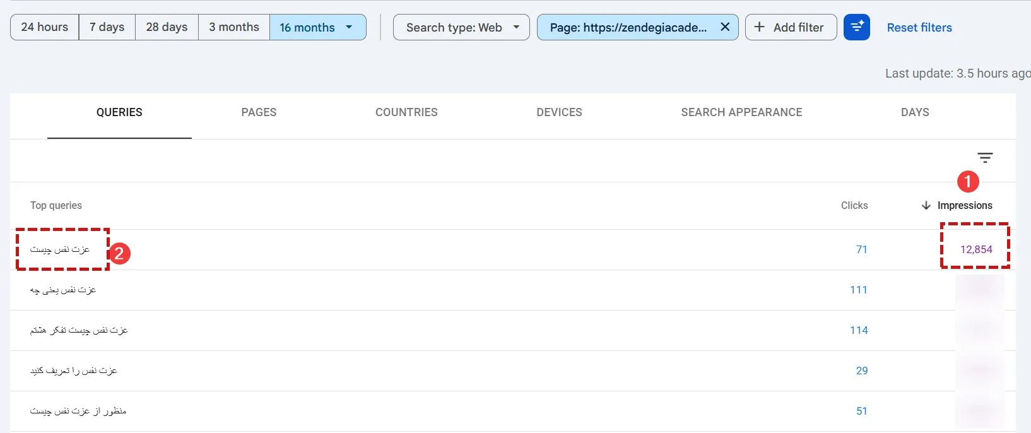Click the plus icon in Add filter

[760, 27]
